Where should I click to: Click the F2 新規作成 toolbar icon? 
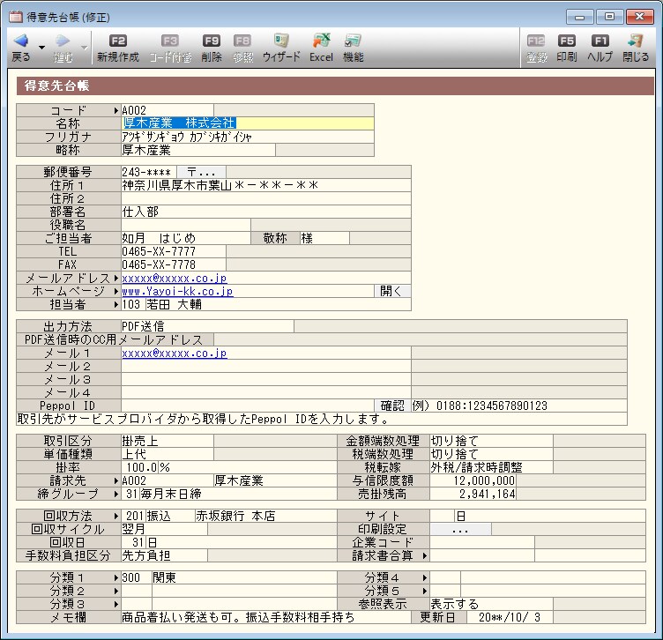click(x=118, y=41)
